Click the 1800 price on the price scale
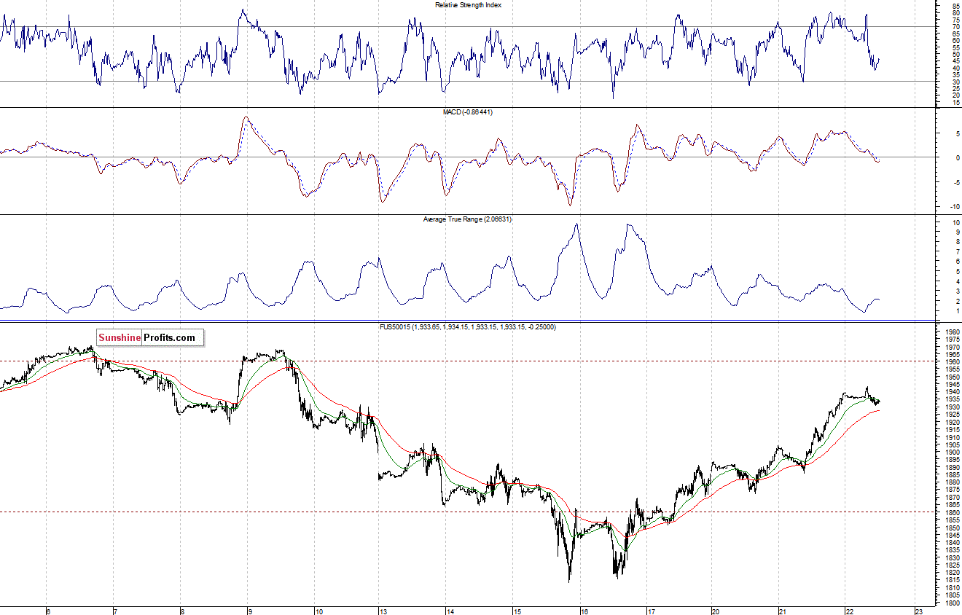This screenshot has width=962, height=615. point(951,603)
